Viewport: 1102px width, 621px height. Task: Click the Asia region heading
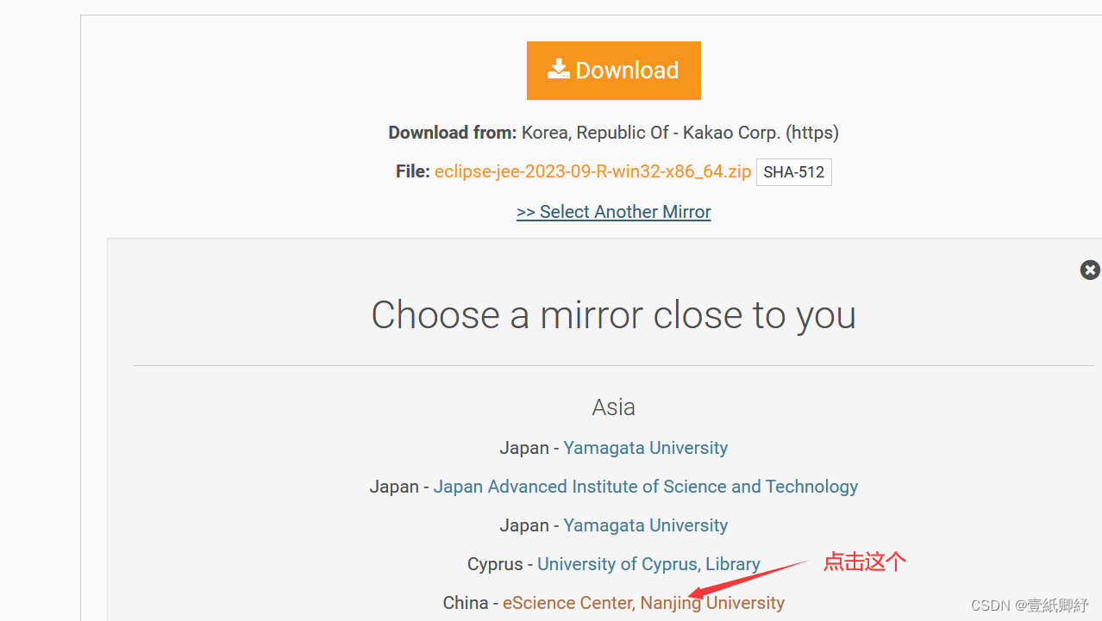613,407
